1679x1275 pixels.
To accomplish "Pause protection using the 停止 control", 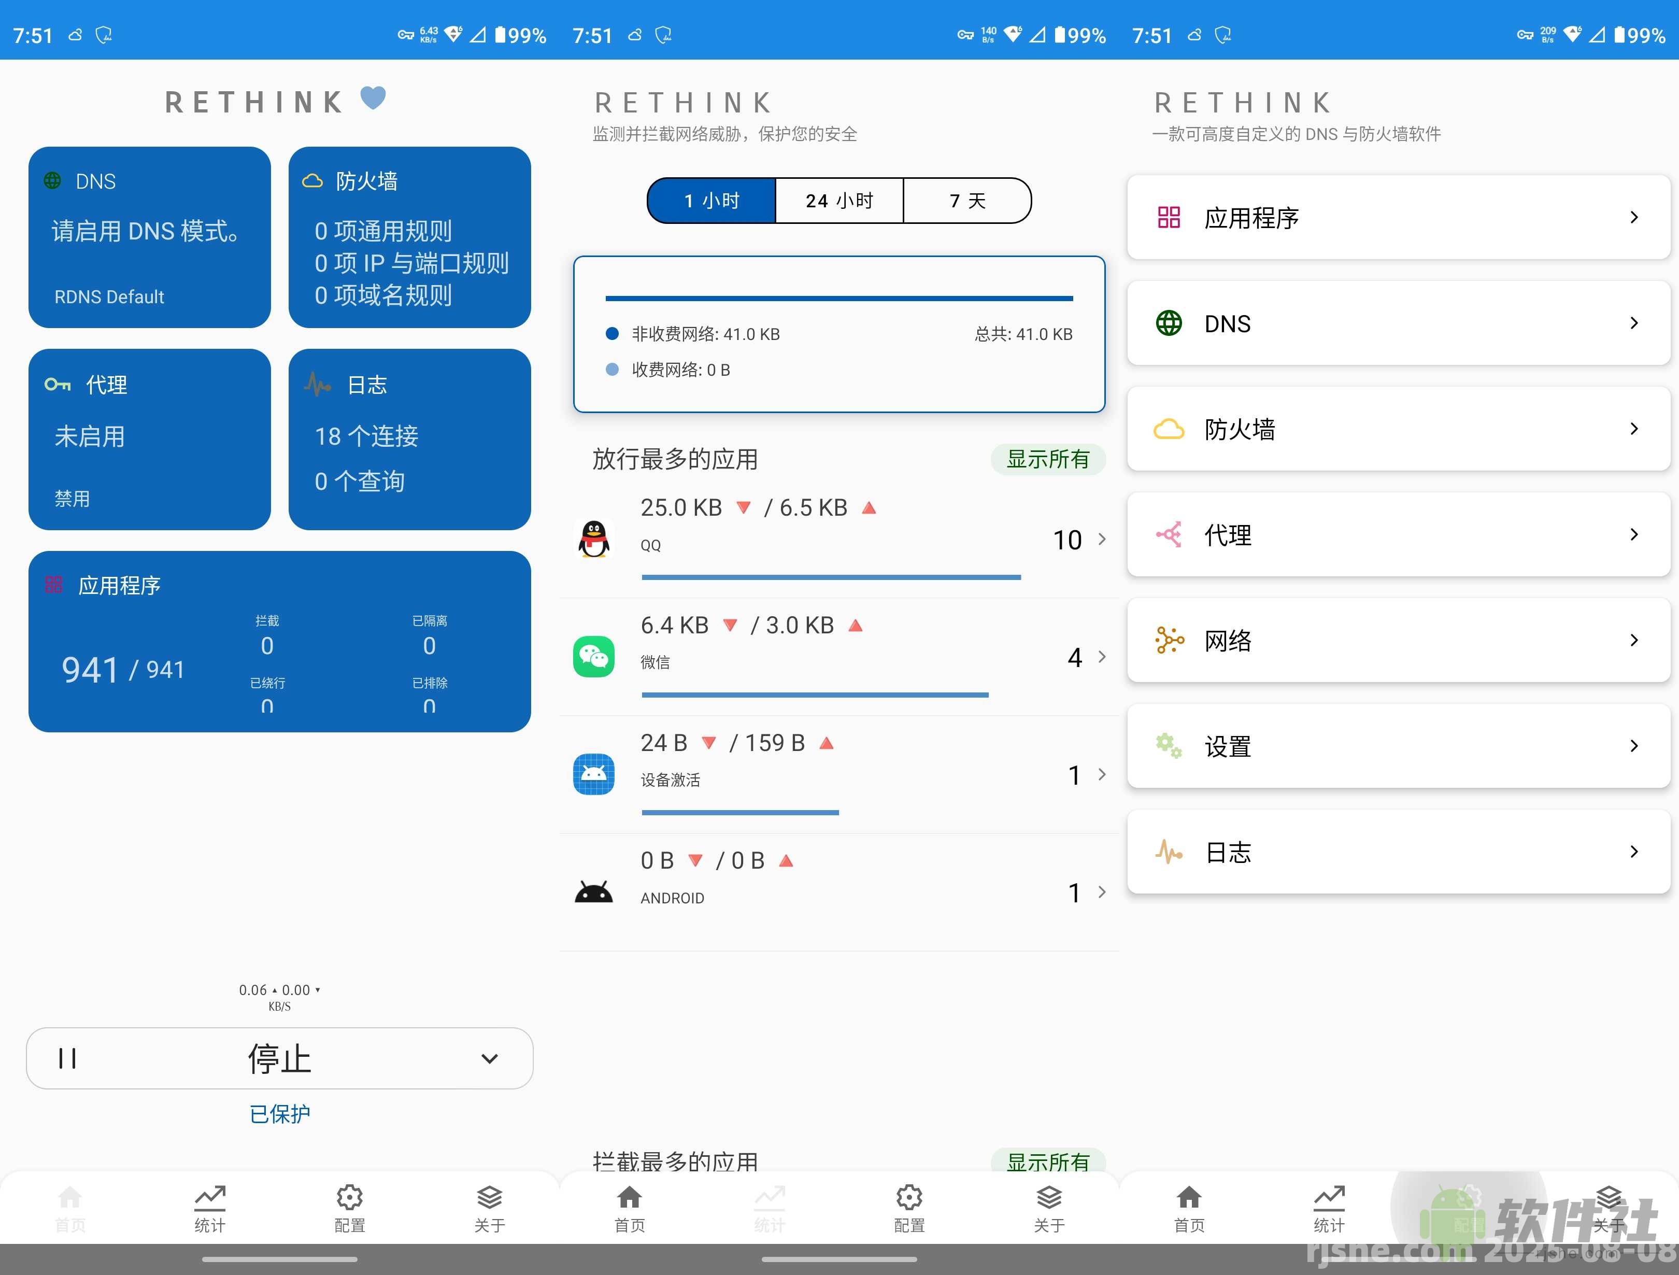I will 279,1058.
